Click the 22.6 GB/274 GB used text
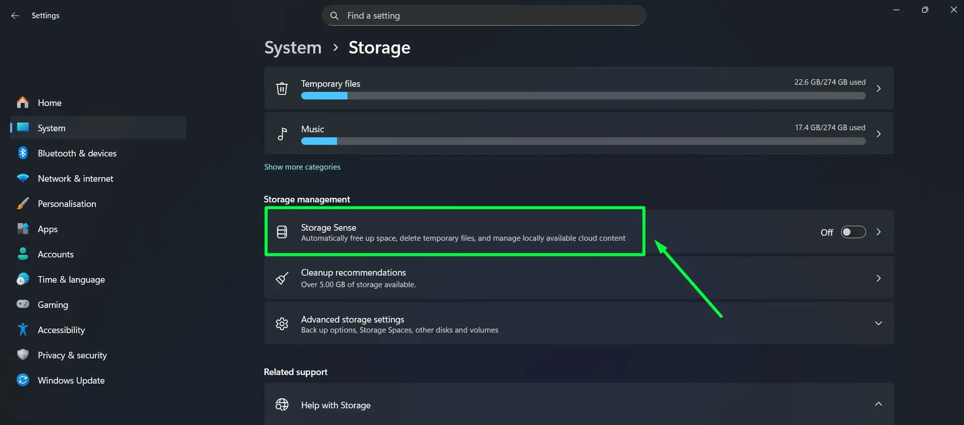The image size is (964, 425). click(830, 82)
